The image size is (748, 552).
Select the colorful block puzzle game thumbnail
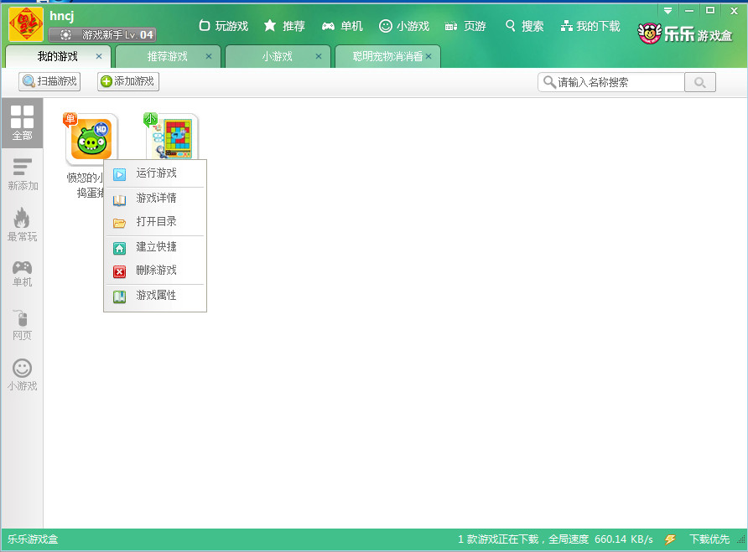[x=171, y=137]
